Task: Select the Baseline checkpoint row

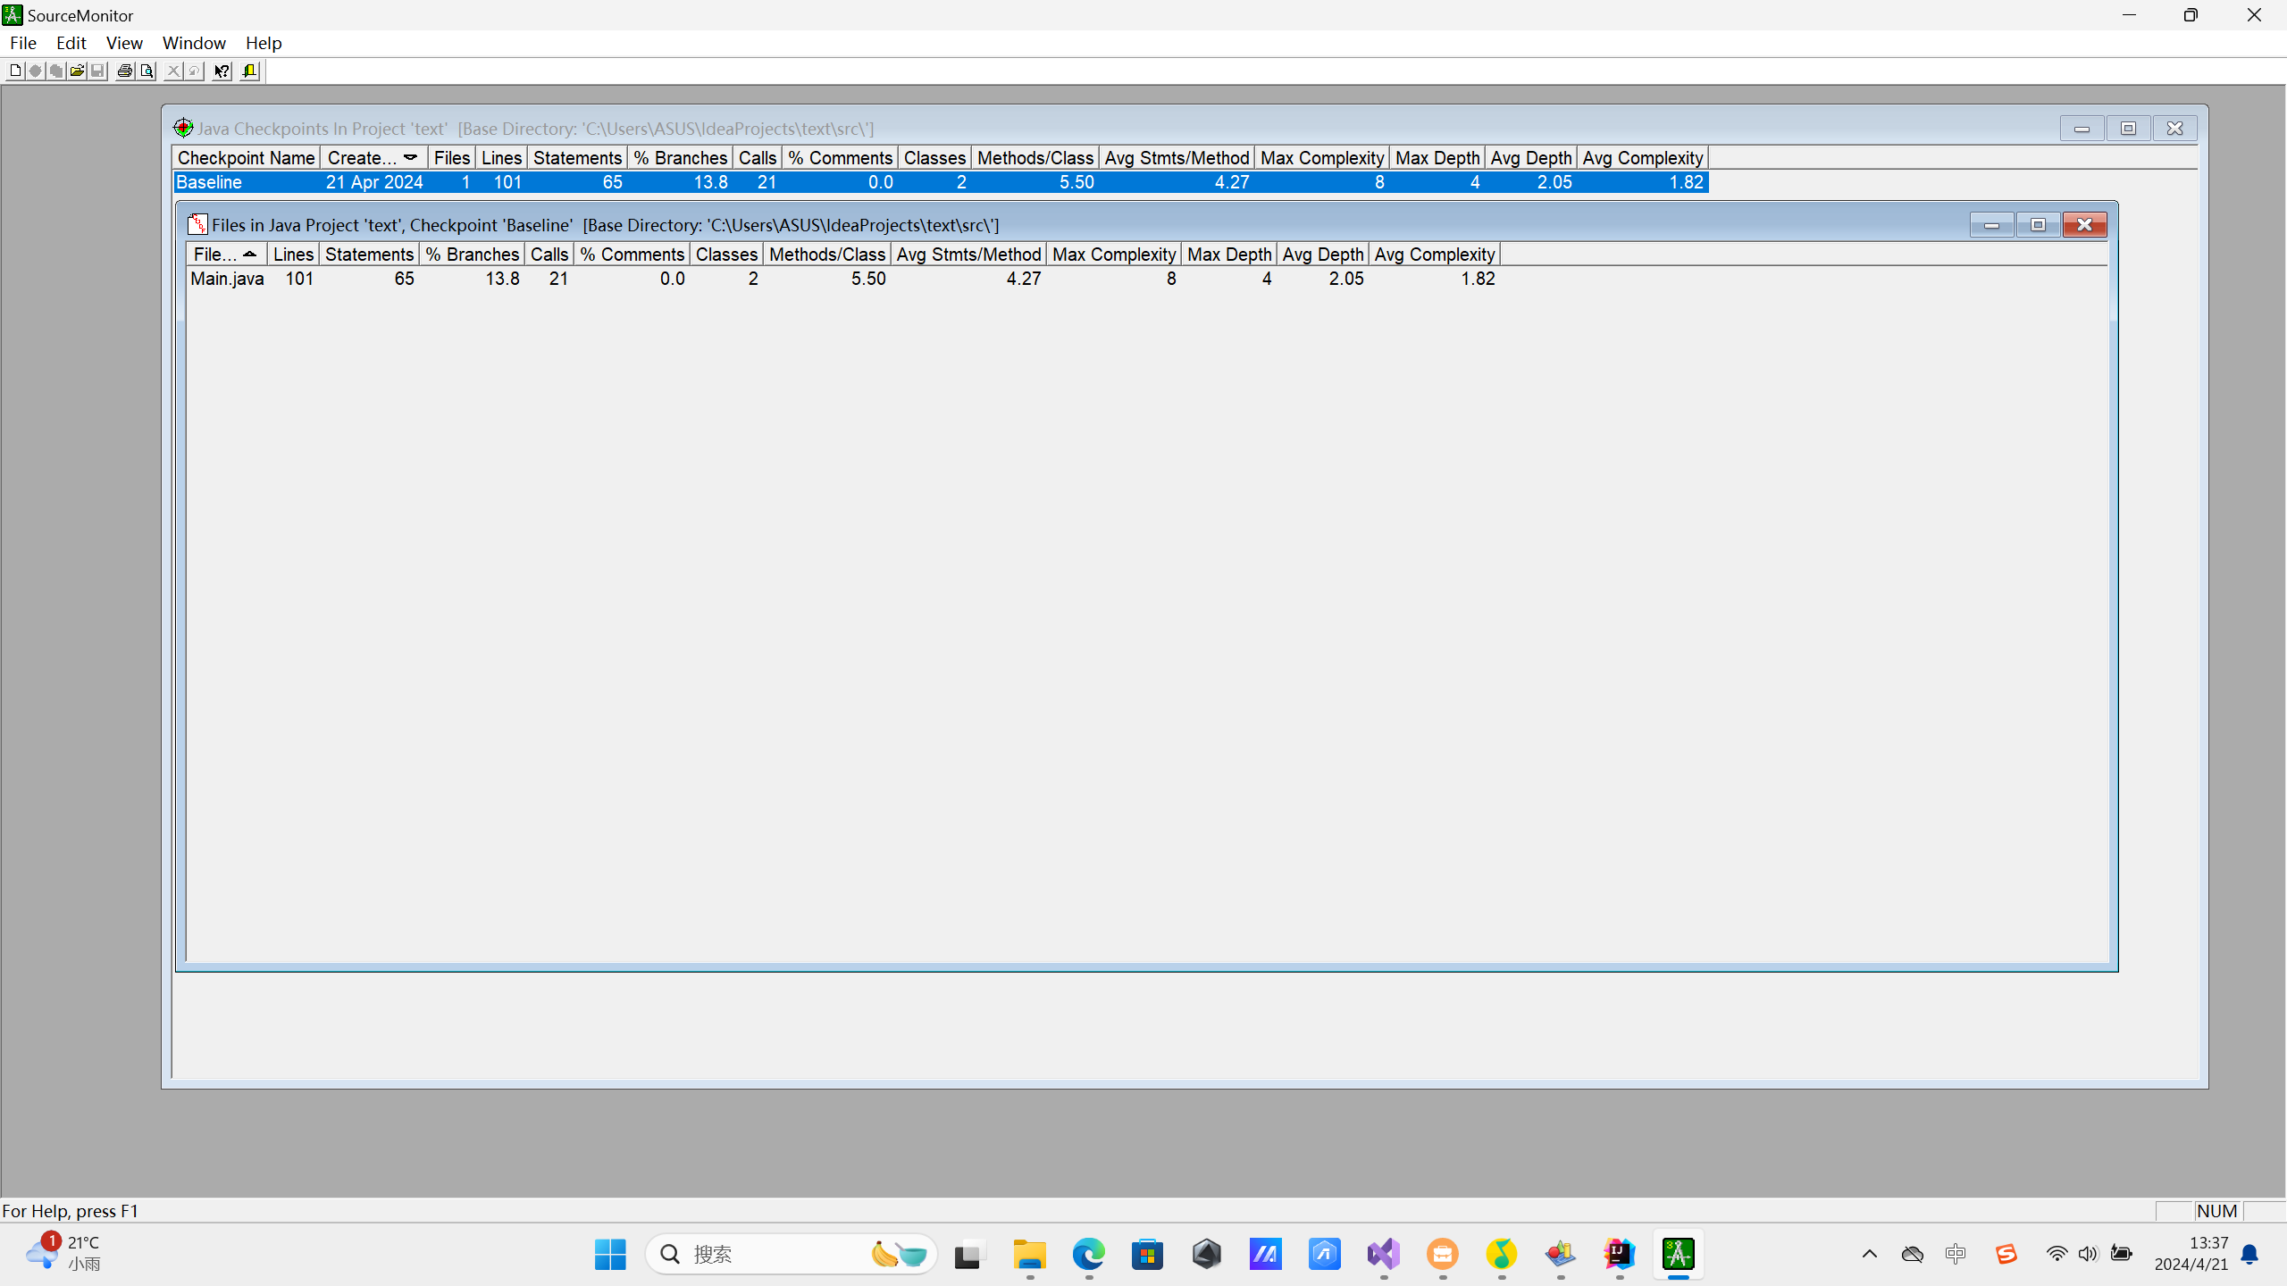Action: pos(209,182)
